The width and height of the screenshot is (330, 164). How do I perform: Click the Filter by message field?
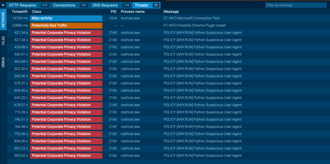tap(296, 5)
